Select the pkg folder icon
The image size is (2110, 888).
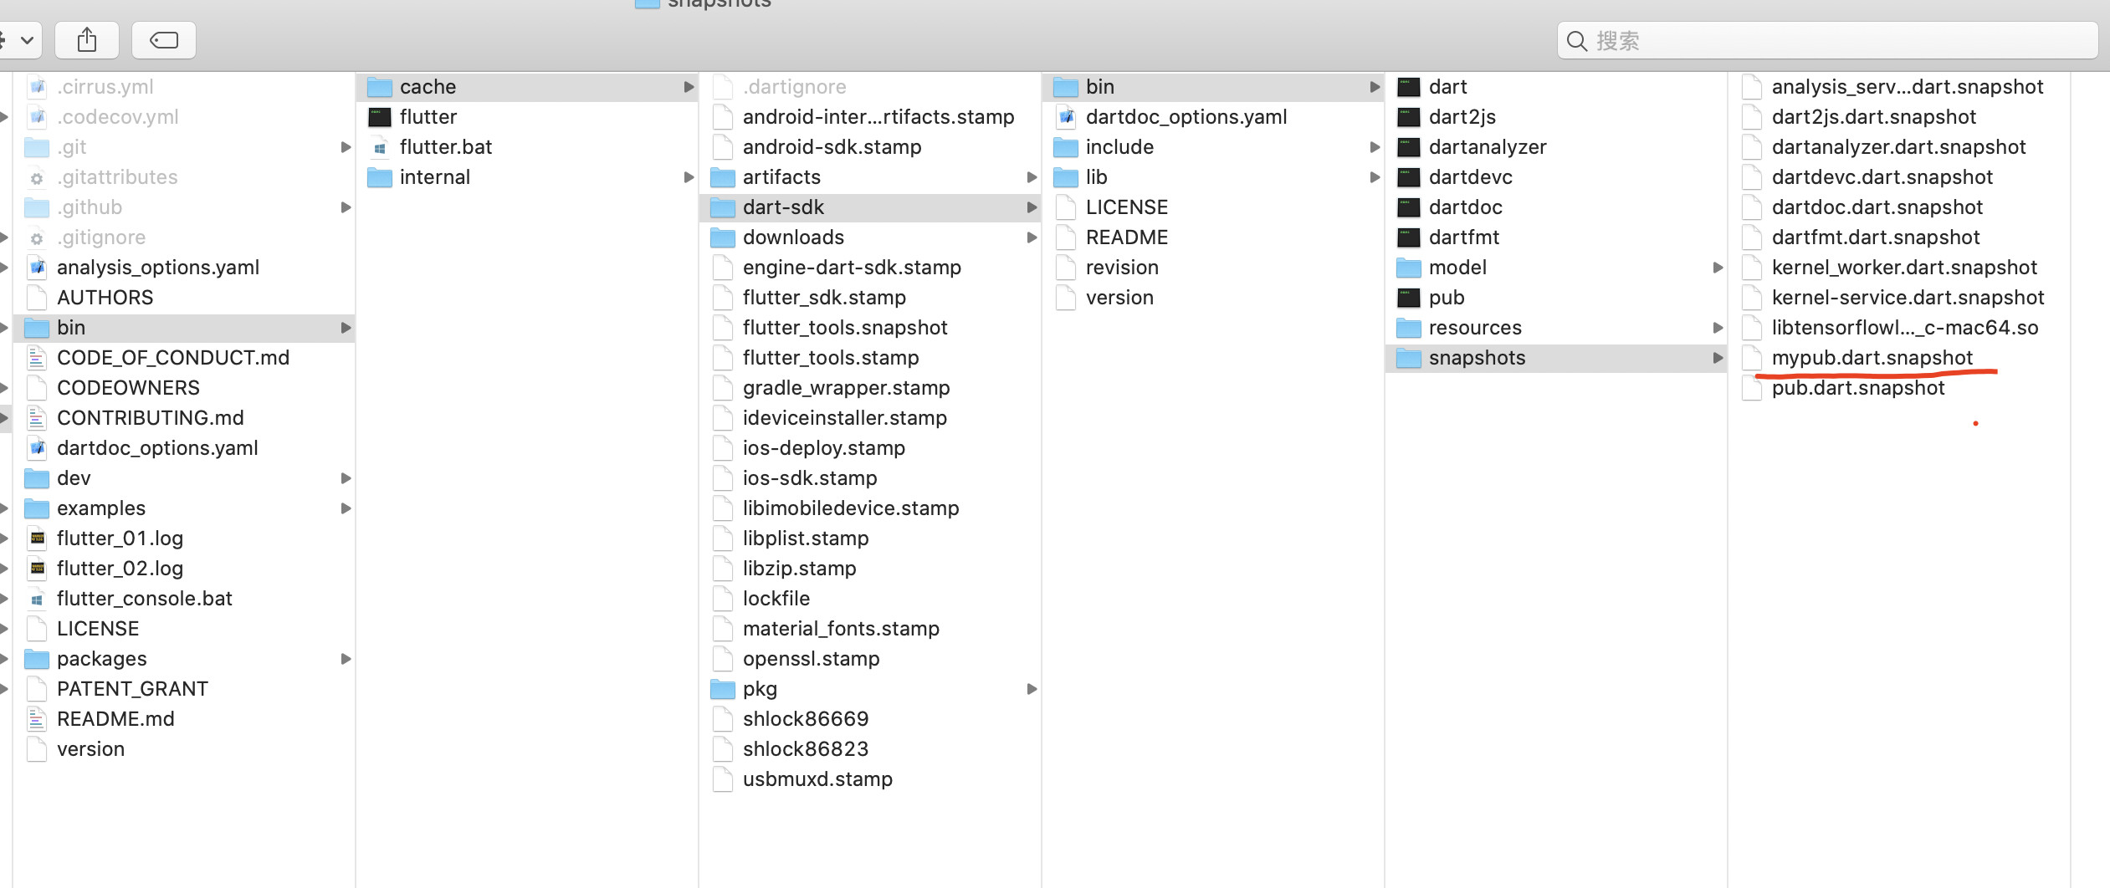(723, 689)
